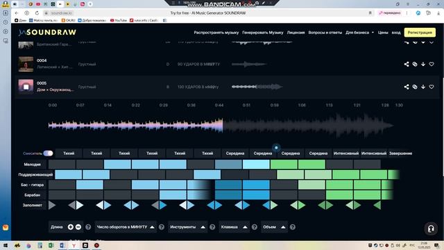The image size is (444, 250).
Task: Toggle the last green Поддерживающий block
Action: point(393,174)
